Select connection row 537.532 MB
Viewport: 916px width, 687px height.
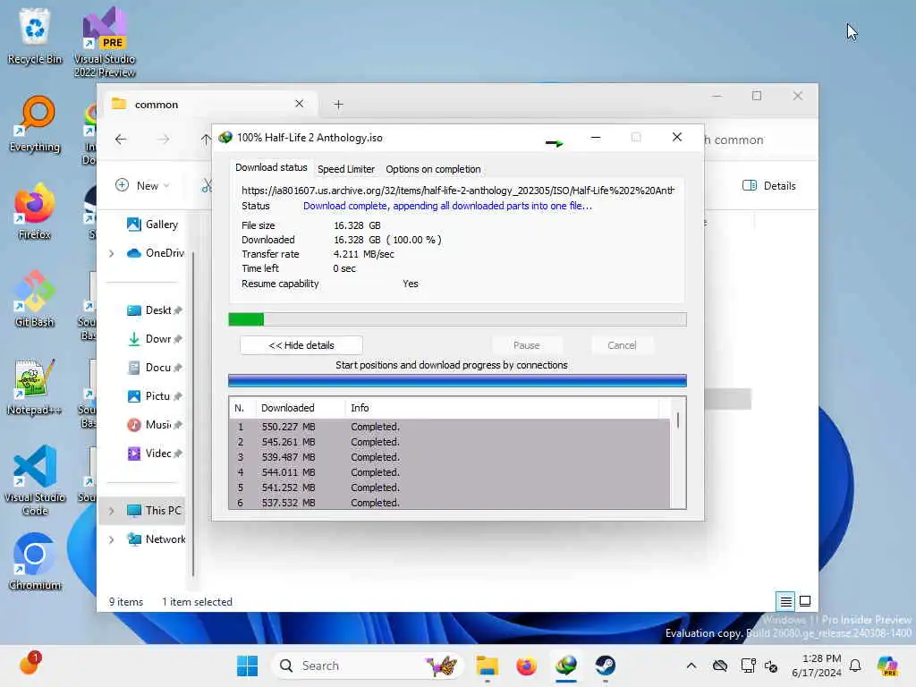pyautogui.click(x=449, y=503)
